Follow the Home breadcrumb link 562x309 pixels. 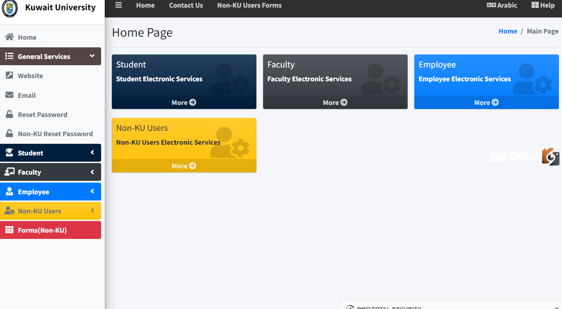[x=508, y=31]
